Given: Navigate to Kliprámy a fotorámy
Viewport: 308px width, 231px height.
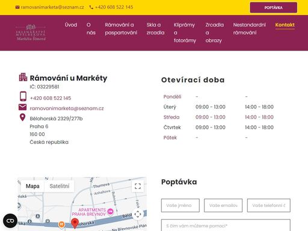Looking at the screenshot, I should (185, 32).
